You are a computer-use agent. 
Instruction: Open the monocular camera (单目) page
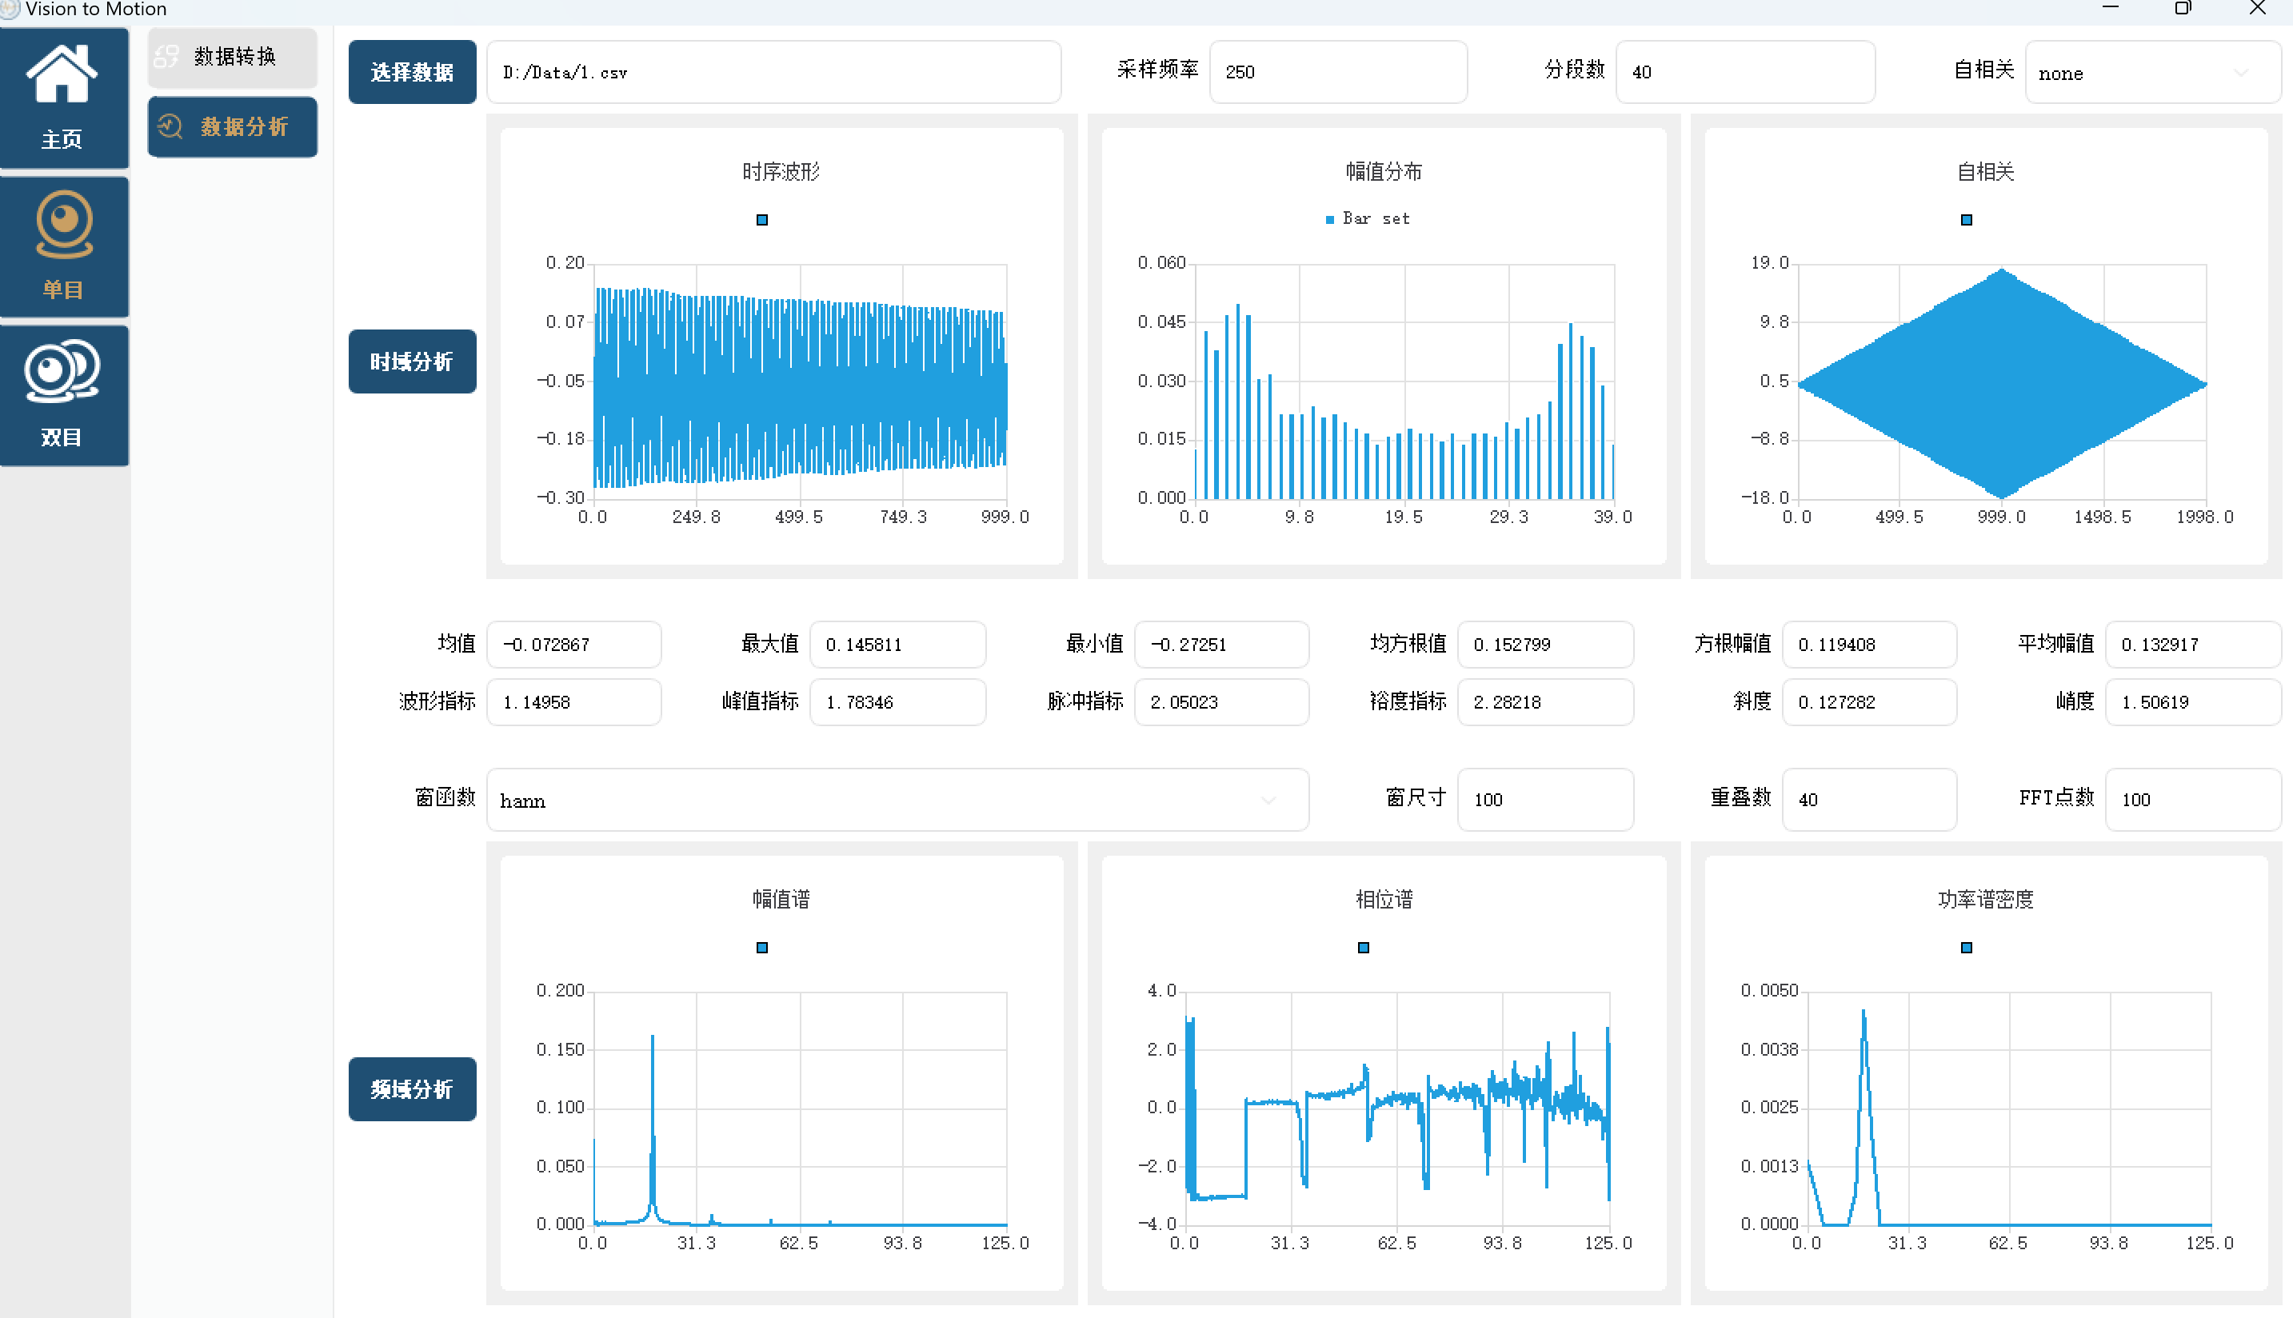point(63,246)
